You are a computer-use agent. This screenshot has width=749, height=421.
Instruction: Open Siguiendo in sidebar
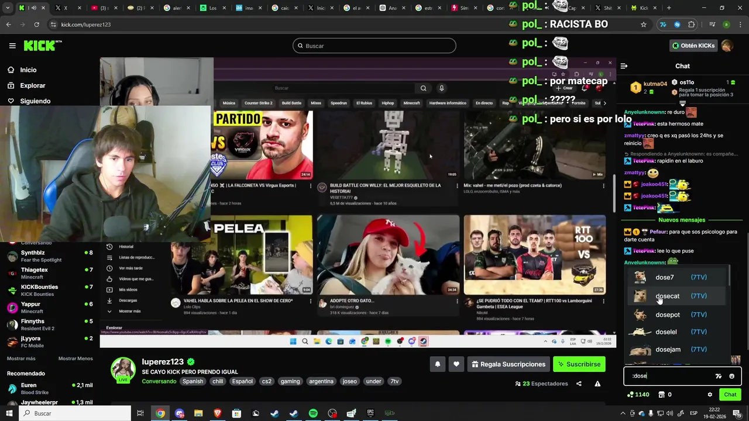35,101
